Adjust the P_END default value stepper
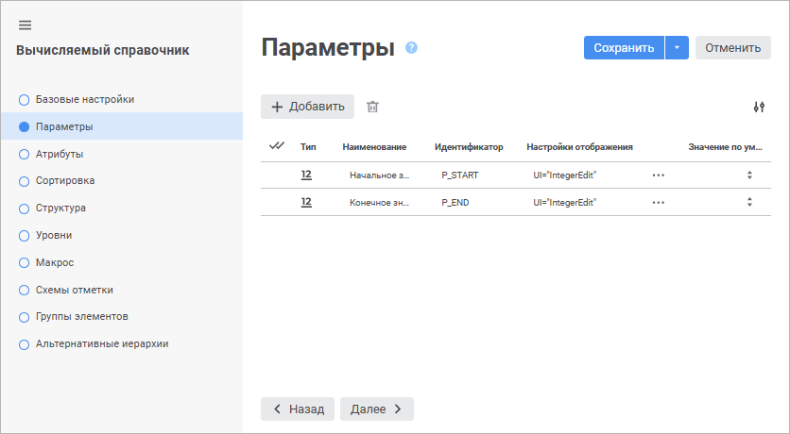The image size is (790, 434). pyautogui.click(x=749, y=202)
